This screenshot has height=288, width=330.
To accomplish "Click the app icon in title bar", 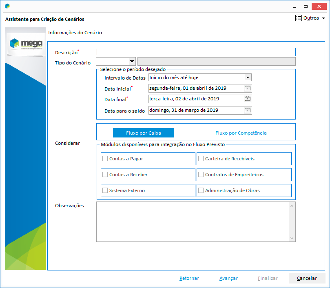I will [7, 6].
